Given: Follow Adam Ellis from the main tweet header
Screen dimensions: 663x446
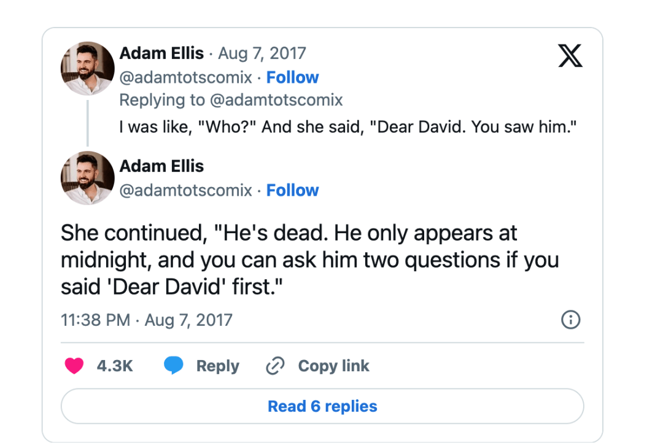Looking at the screenshot, I should 292,190.
